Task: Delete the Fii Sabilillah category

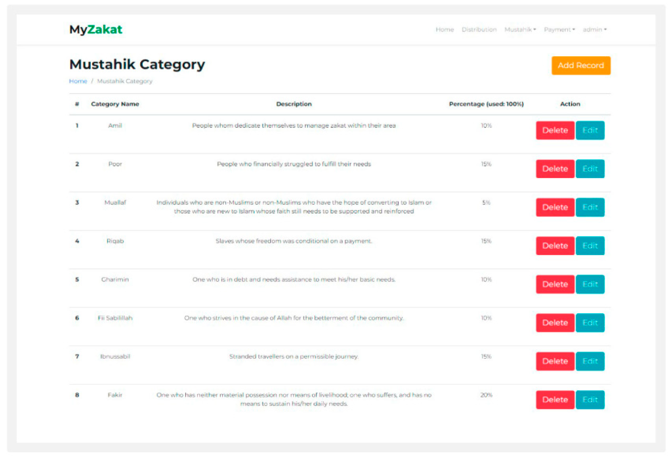Action: [x=555, y=323]
